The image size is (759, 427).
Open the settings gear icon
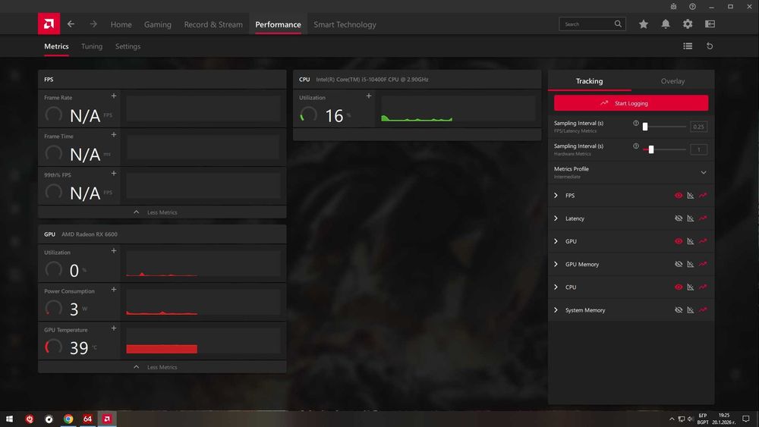[x=688, y=24]
